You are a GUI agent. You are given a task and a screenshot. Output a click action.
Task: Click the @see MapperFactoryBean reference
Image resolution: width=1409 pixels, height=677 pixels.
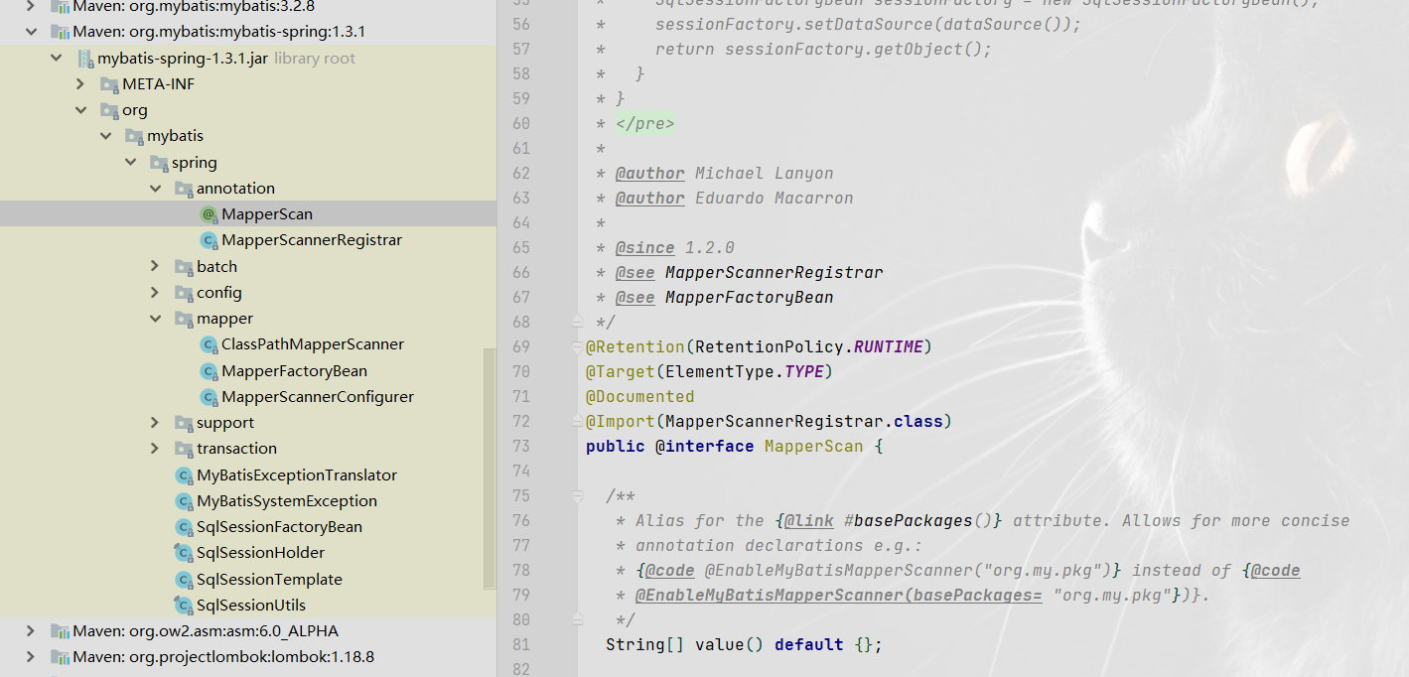[x=749, y=298]
